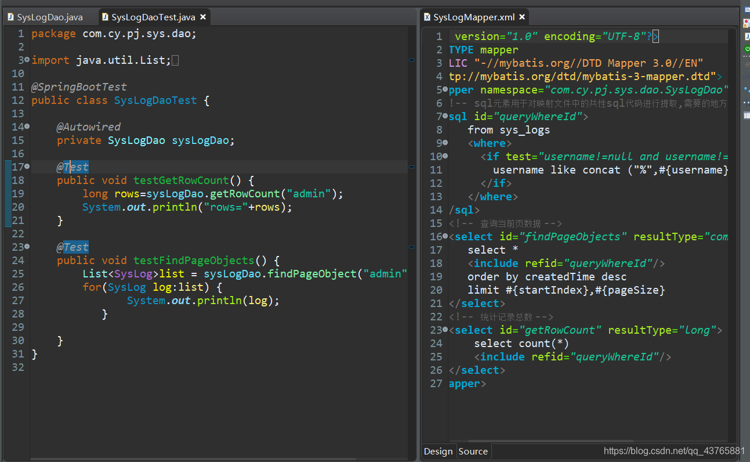Close the SysLogMapper.xml tab
The width and height of the screenshot is (750, 462).
coord(521,17)
